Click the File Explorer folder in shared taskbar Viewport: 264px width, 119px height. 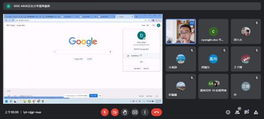(25, 101)
